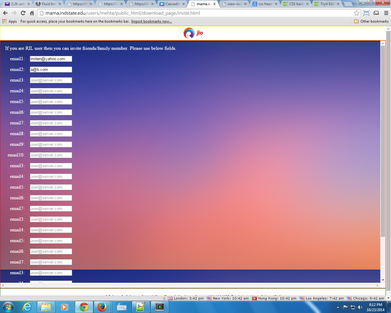This screenshot has width=391, height=313.
Task: Click the email2 field containing a@b.com
Action: [x=51, y=70]
